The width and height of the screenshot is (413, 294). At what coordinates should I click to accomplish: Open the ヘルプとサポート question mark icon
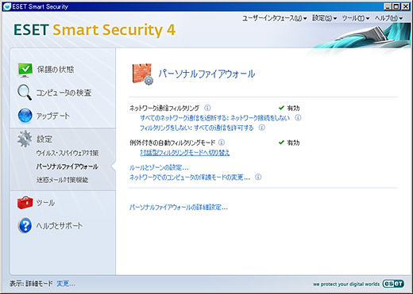pos(25,226)
